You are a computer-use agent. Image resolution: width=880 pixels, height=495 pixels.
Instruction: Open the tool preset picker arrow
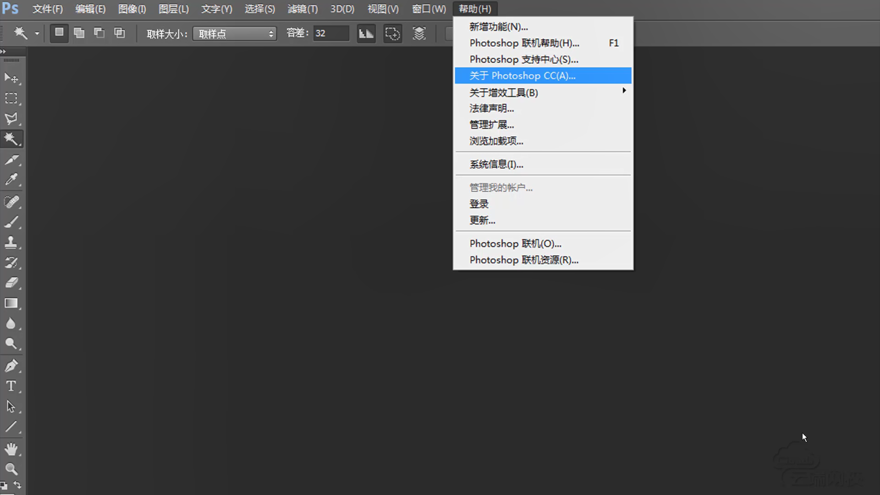tap(37, 33)
